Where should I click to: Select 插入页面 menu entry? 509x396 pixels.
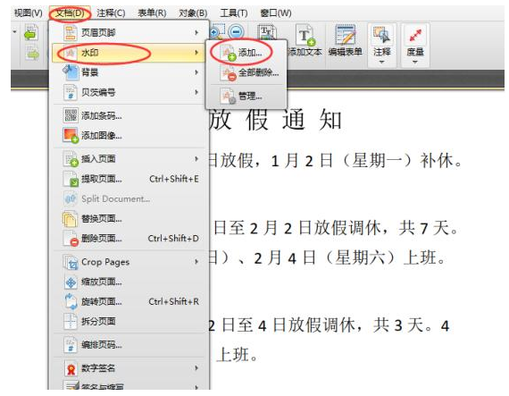(x=129, y=159)
